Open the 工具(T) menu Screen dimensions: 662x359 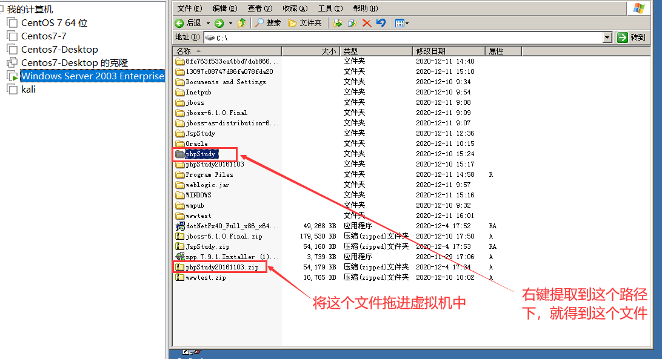(x=330, y=8)
